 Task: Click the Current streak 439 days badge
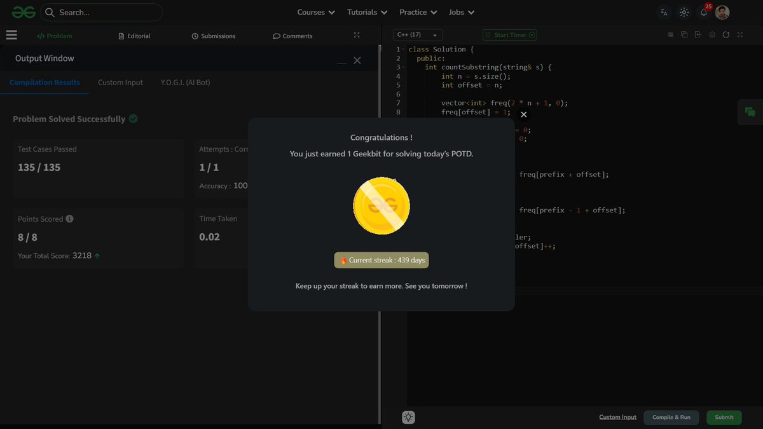pyautogui.click(x=381, y=260)
